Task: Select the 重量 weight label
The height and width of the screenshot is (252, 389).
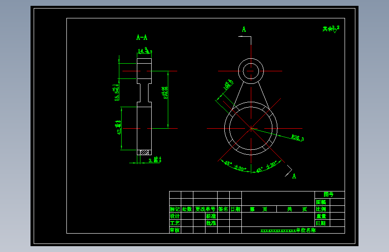Action: click(321, 216)
